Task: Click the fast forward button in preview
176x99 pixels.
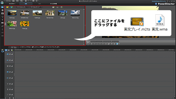Action: click(x=103, y=44)
